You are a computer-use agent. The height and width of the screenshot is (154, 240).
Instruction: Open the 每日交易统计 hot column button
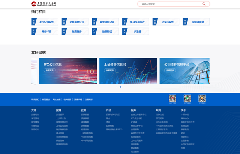[x=136, y=22]
